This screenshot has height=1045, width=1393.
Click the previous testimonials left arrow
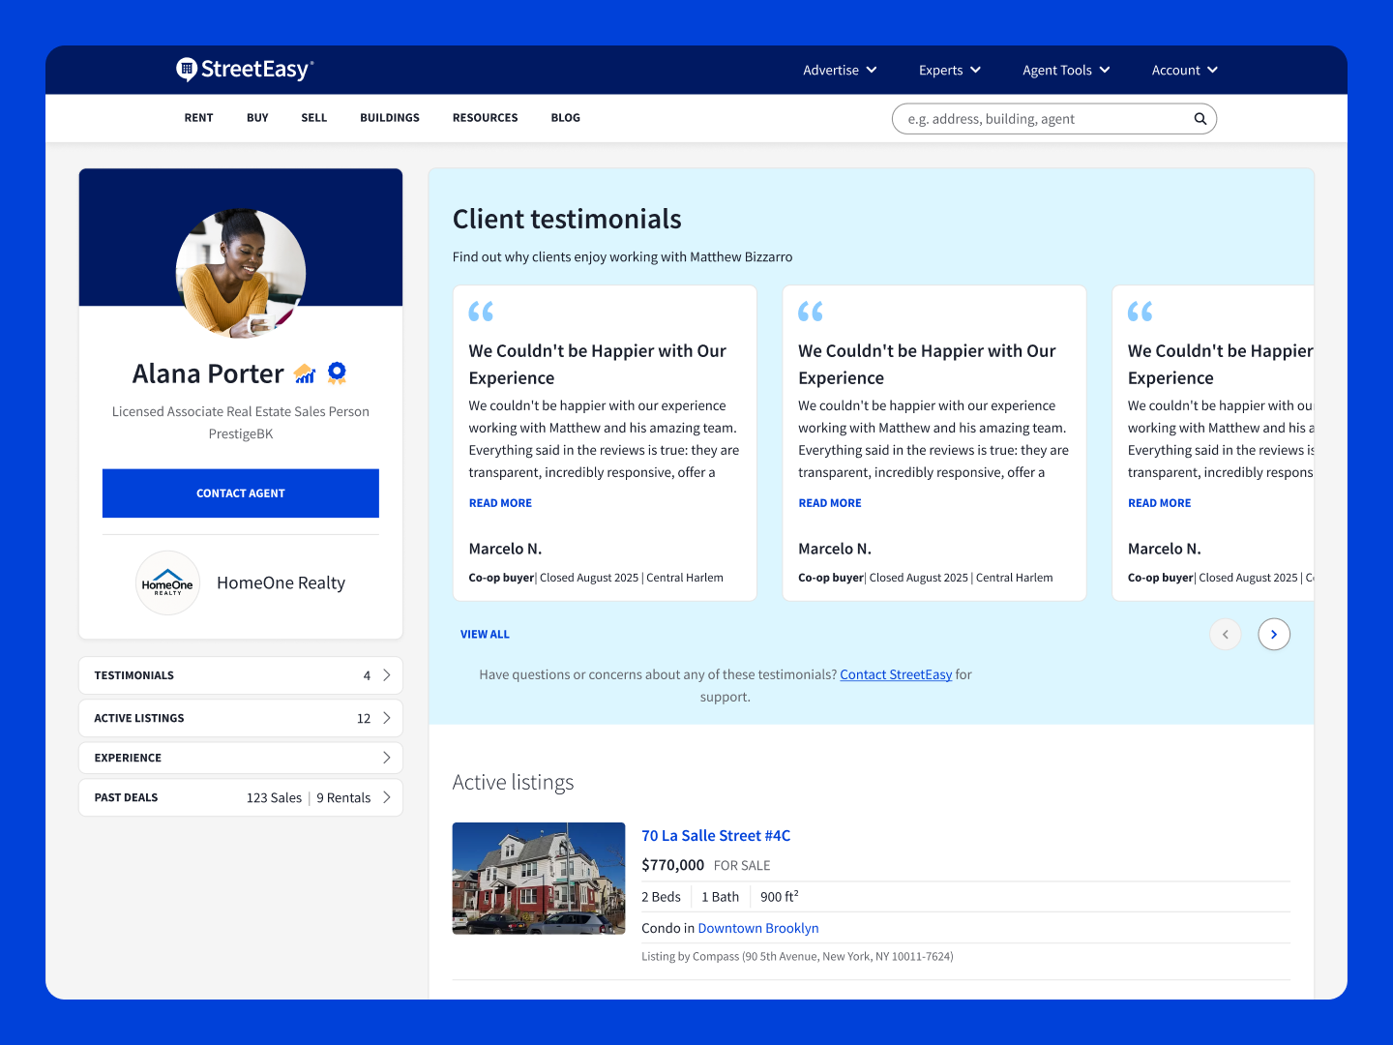tap(1225, 634)
